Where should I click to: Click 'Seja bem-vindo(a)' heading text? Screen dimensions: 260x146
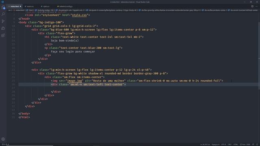(65, 41)
